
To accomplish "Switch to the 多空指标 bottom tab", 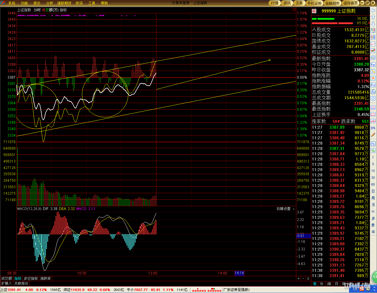I will tap(31, 278).
